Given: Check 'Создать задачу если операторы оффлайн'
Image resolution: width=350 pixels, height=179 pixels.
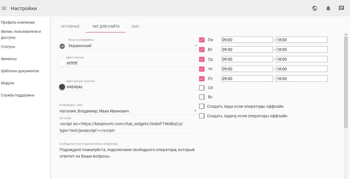Looking at the screenshot, I should click(x=202, y=116).
